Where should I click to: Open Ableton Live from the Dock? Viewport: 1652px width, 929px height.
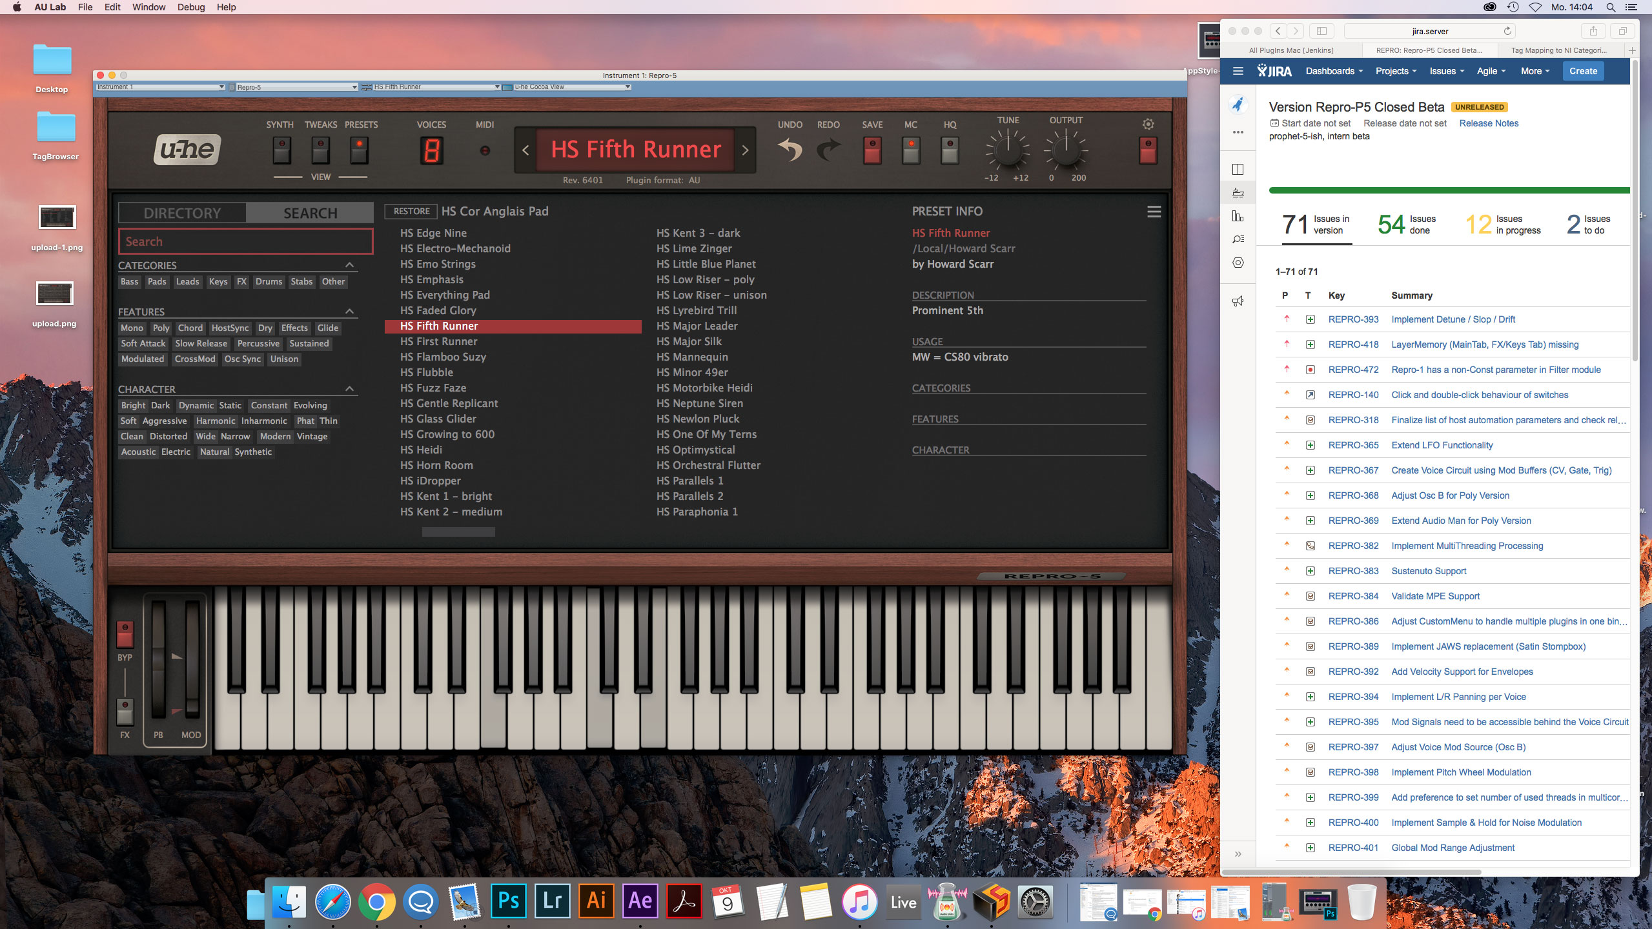click(x=904, y=901)
